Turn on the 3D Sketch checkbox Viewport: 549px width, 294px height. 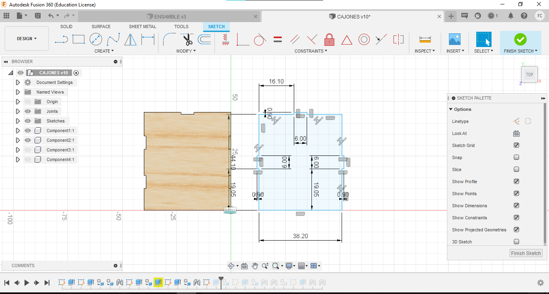click(516, 242)
